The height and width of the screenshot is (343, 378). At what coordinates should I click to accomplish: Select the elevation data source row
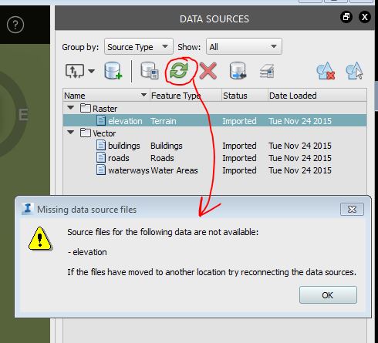click(214, 120)
